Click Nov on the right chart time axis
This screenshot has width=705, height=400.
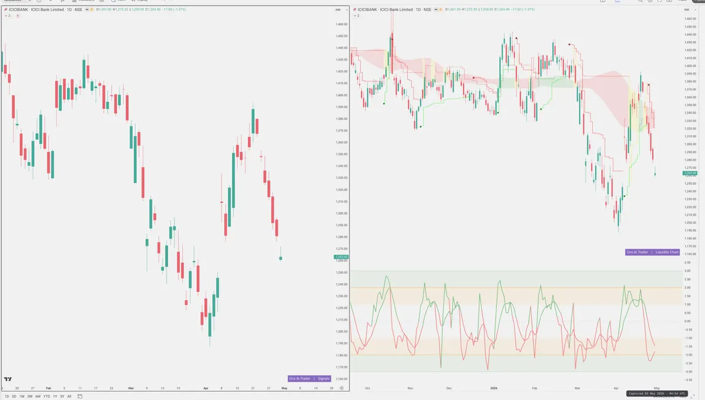tap(410, 388)
